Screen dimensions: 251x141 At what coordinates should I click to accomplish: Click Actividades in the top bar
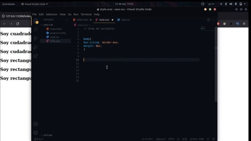pyautogui.click(x=9, y=4)
